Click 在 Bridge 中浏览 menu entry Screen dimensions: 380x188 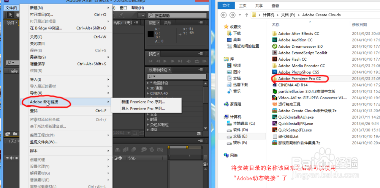coord(68,28)
